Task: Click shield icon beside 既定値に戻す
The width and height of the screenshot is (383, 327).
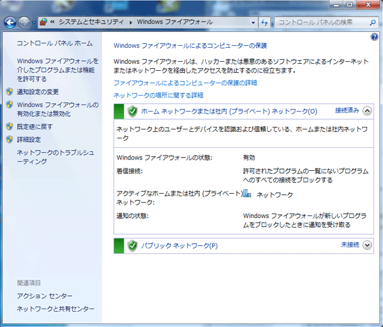Action: pyautogui.click(x=10, y=127)
